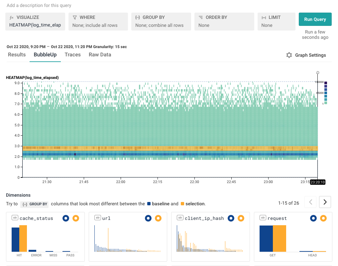Open the GROUP BY suggestion chip in Dimensions

[35, 204]
